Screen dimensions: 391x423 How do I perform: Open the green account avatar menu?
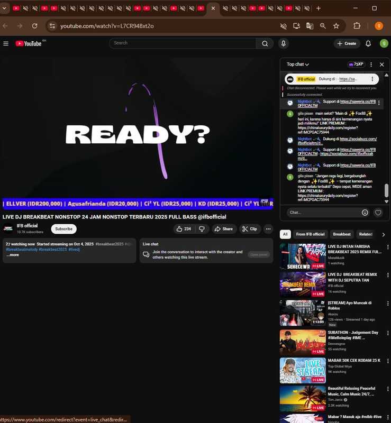[x=384, y=43]
